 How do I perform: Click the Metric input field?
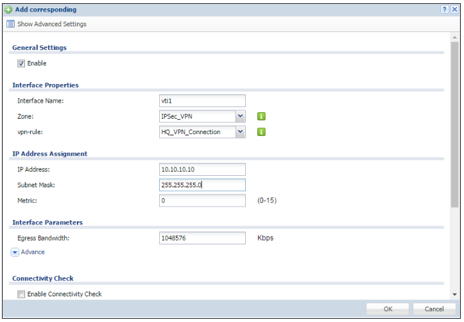click(x=202, y=201)
